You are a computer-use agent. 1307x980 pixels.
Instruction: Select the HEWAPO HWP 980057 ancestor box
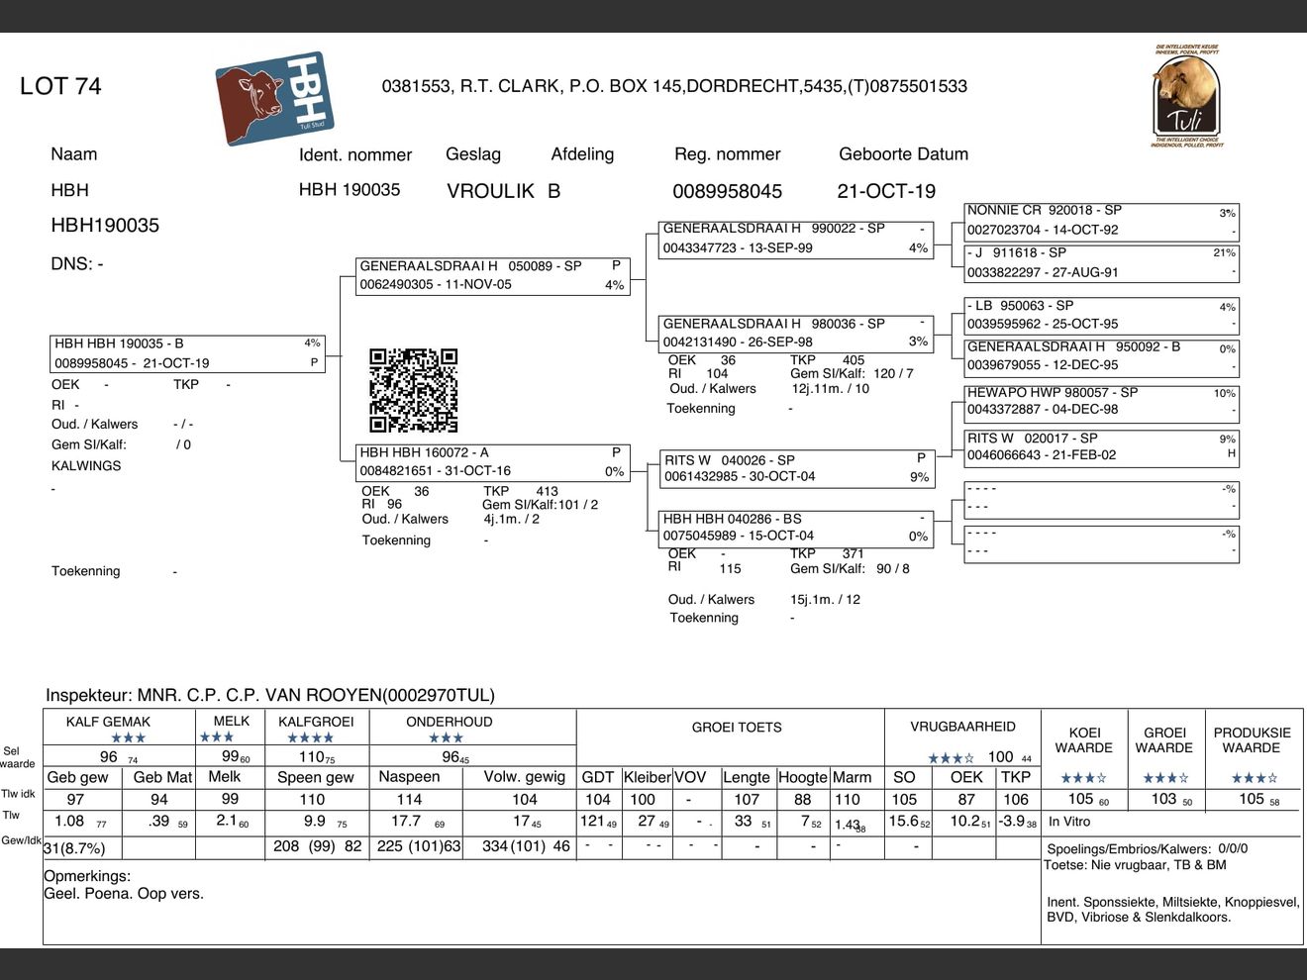point(1101,401)
